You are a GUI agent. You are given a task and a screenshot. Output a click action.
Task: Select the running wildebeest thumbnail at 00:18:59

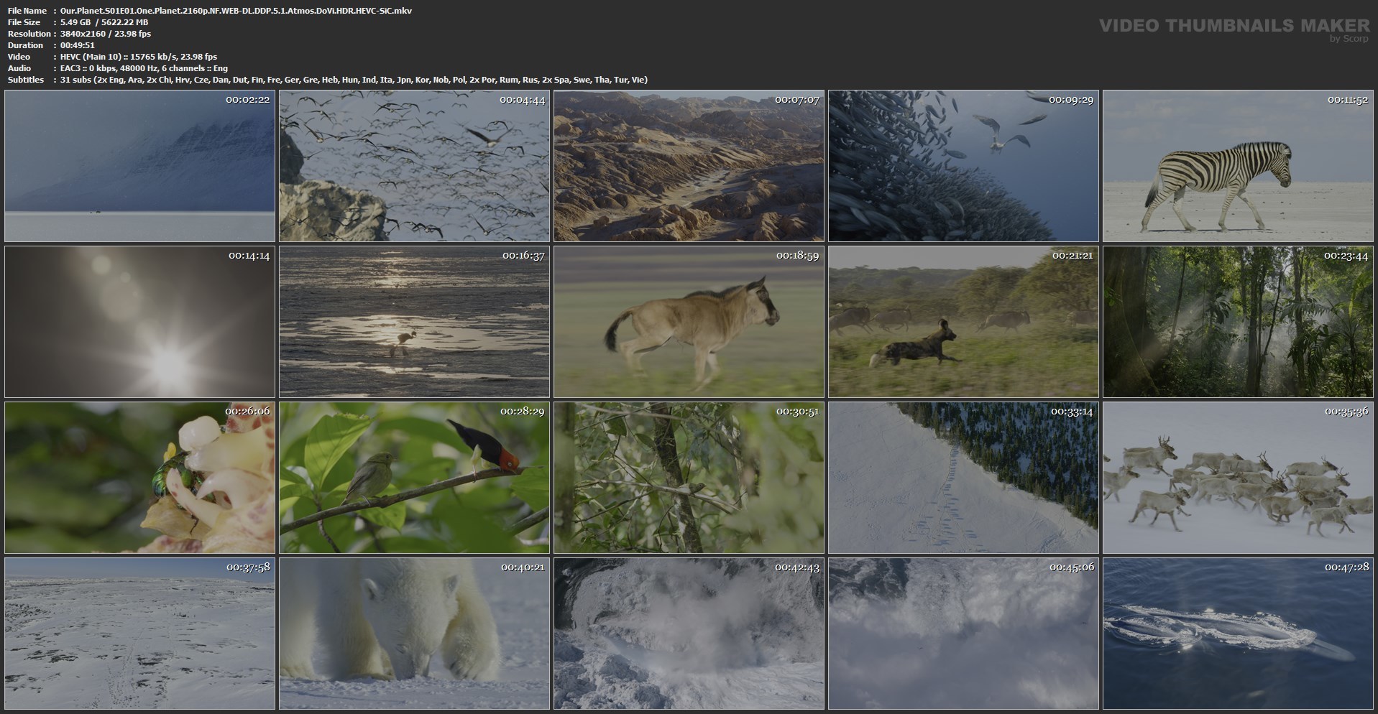689,322
